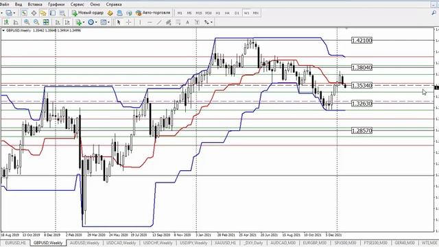The width and height of the screenshot is (439, 247).
Task: Open the Strategy Tester icon
Action: point(62,13)
